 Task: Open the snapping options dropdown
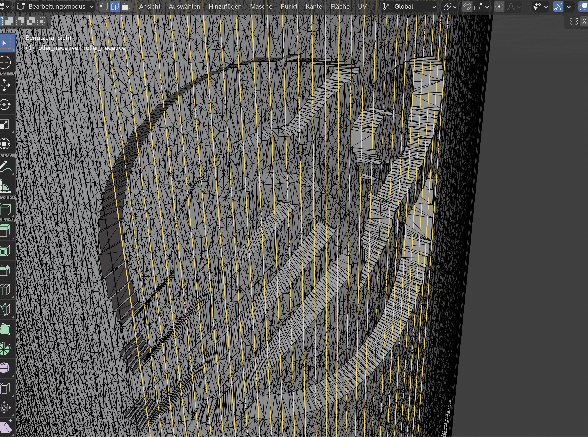pos(481,6)
